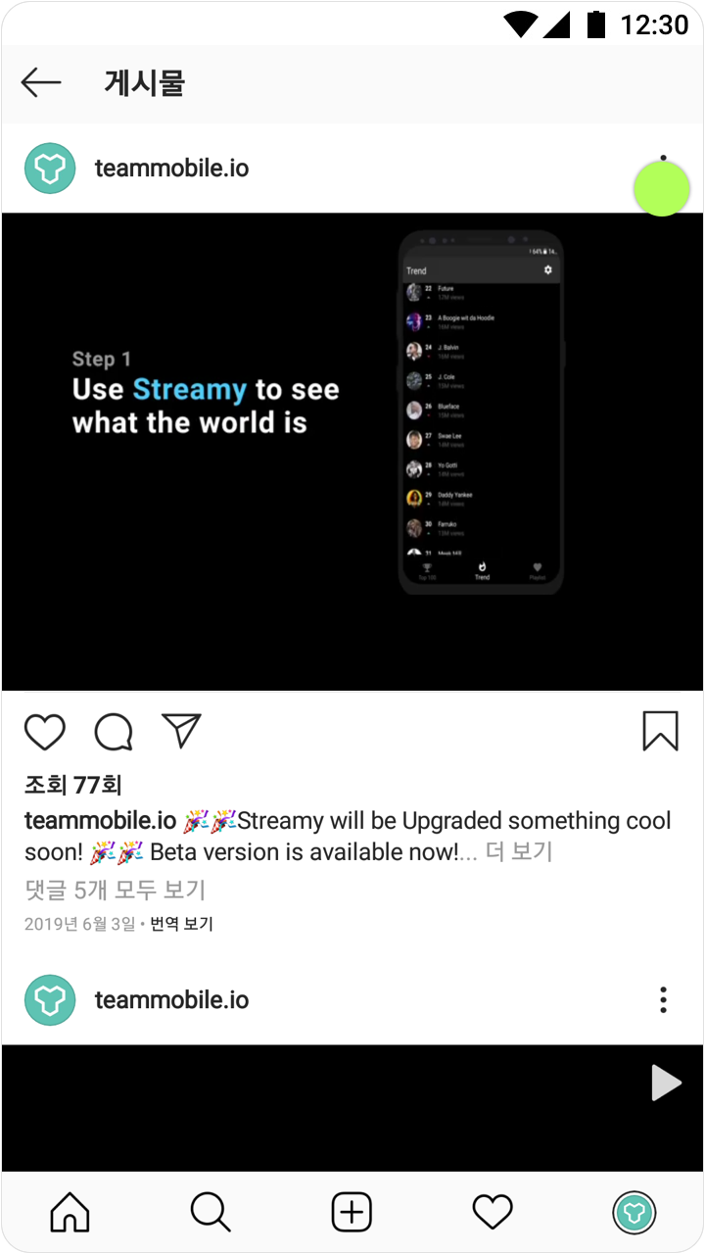
Task: Open profile tab avatar in bottom bar
Action: [x=634, y=1214]
